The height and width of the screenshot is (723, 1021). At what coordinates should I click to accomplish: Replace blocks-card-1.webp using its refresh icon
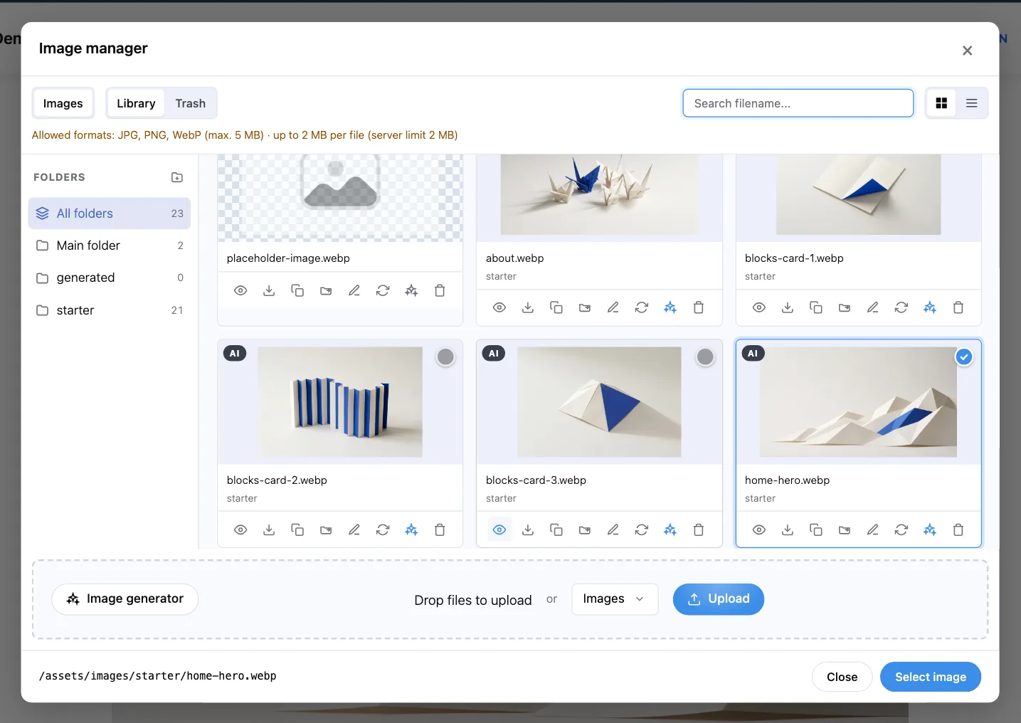pos(901,307)
